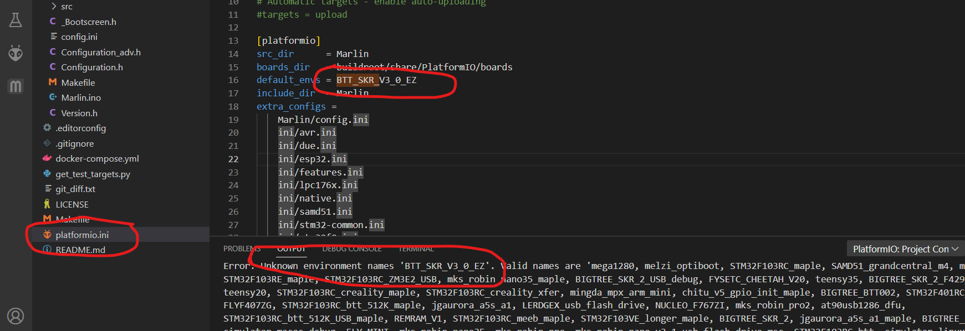Click line number 22 in the gutter
The image size is (965, 331).
(x=233, y=159)
